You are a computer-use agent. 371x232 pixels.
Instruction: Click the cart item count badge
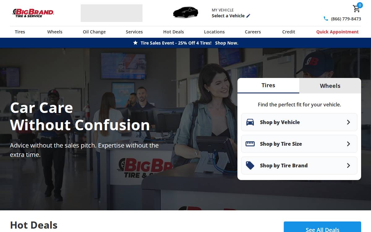coord(360,5)
